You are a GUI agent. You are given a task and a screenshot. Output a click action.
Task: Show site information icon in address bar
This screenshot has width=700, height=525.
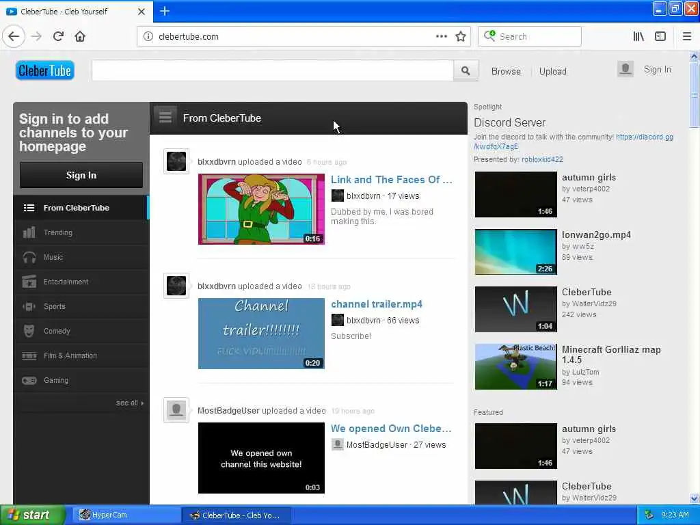148,36
